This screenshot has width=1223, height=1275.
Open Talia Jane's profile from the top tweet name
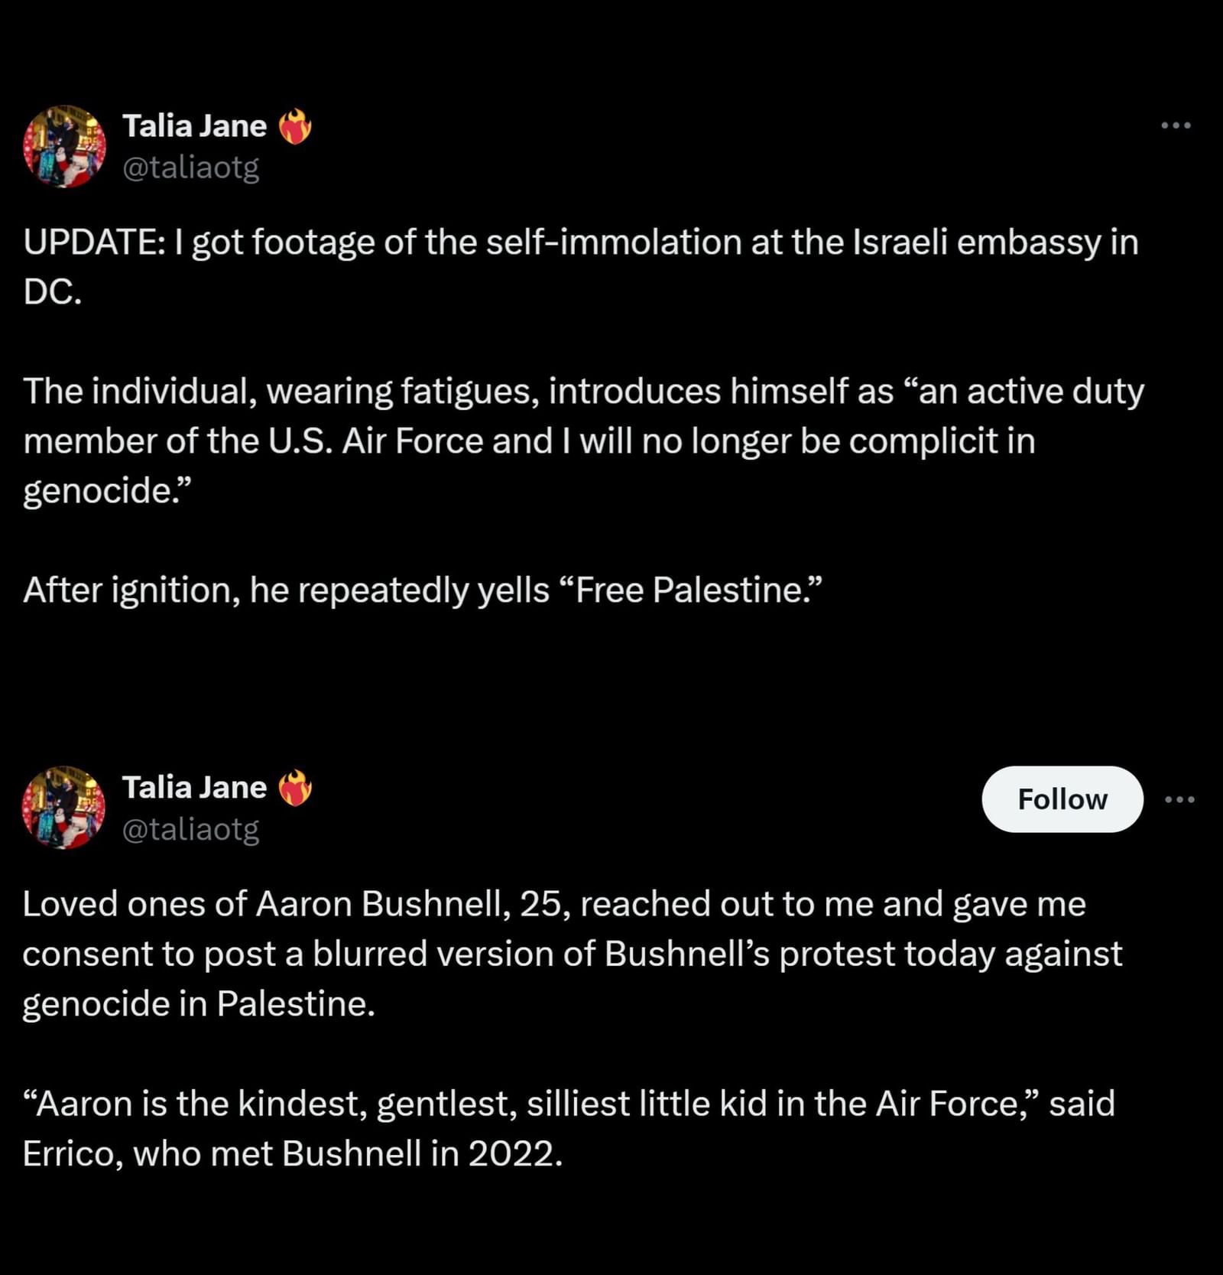click(193, 125)
